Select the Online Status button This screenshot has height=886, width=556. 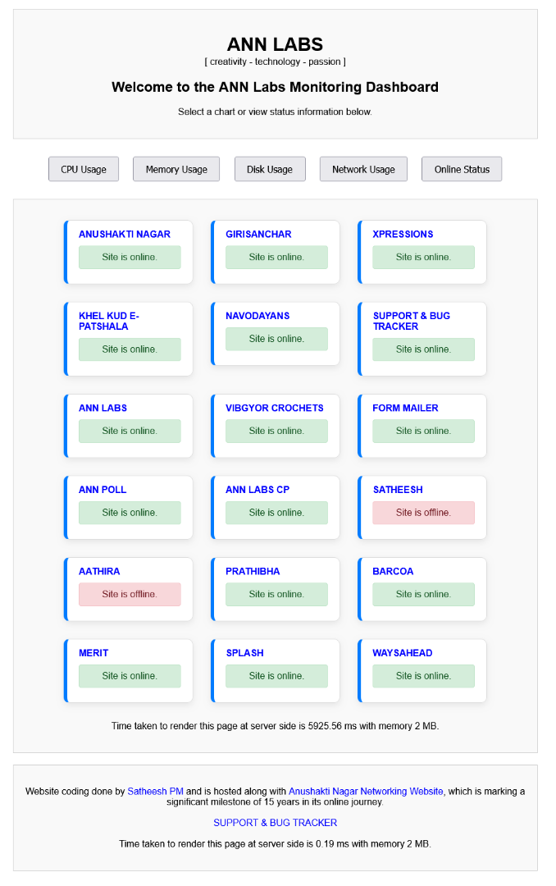click(x=462, y=169)
